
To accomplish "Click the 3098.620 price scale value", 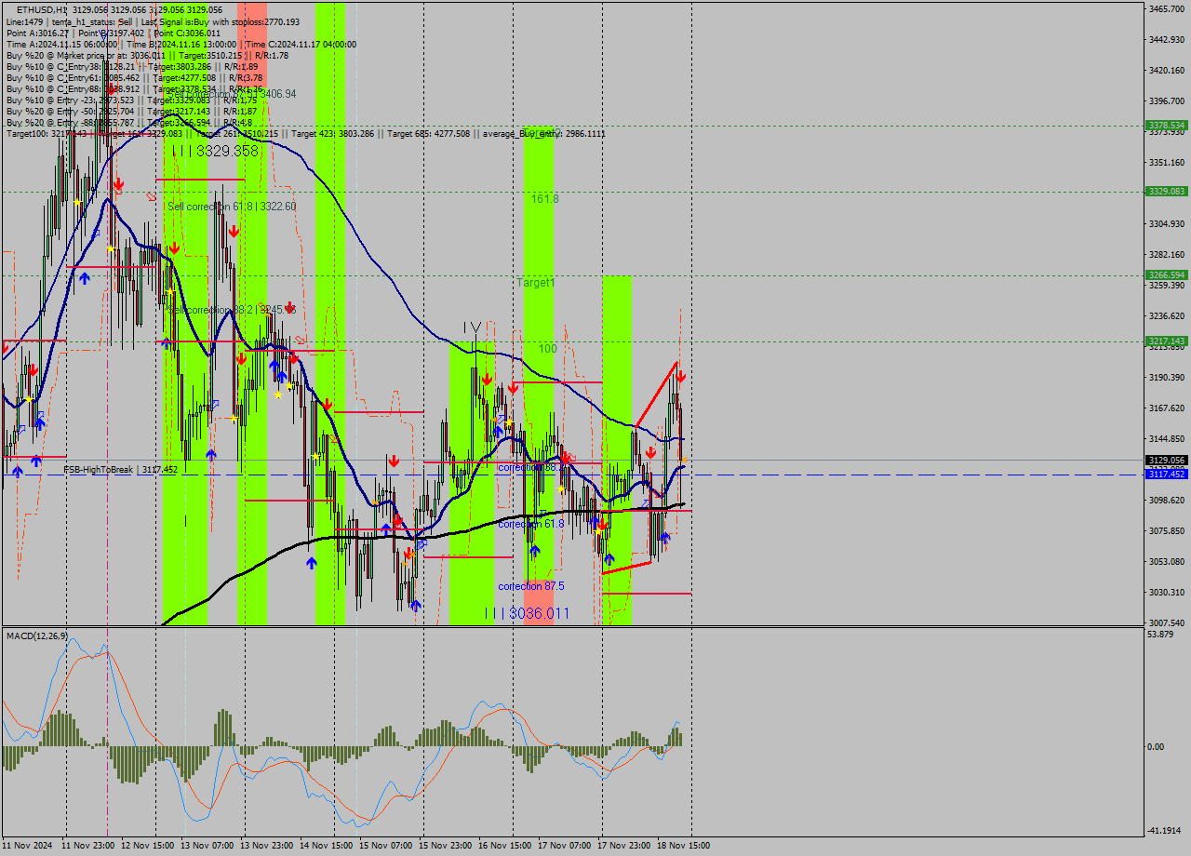I will click(1167, 500).
